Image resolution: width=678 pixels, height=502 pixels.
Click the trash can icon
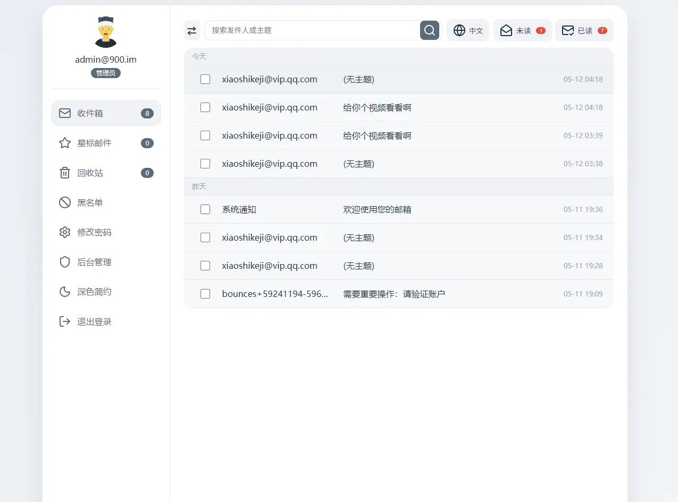pos(65,173)
